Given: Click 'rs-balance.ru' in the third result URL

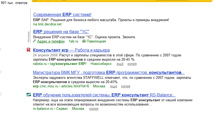Looking at the screenshot, I should (43, 109).
